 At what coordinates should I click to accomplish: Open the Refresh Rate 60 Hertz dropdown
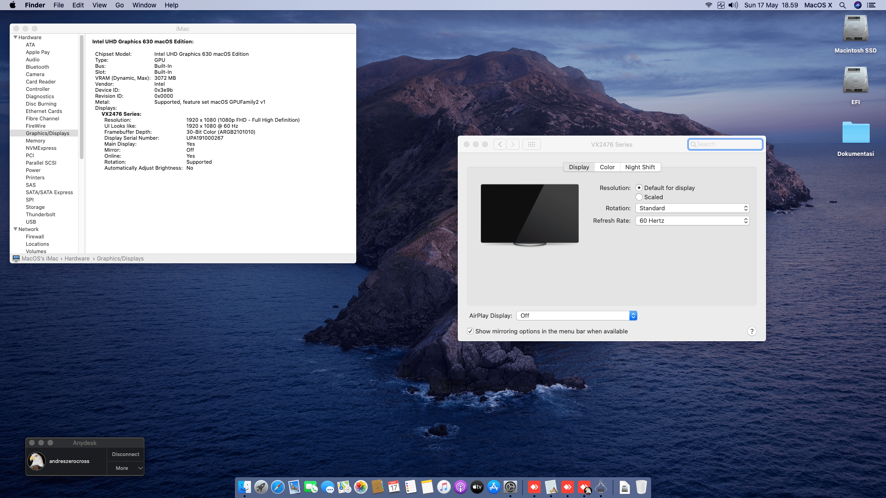pyautogui.click(x=692, y=221)
